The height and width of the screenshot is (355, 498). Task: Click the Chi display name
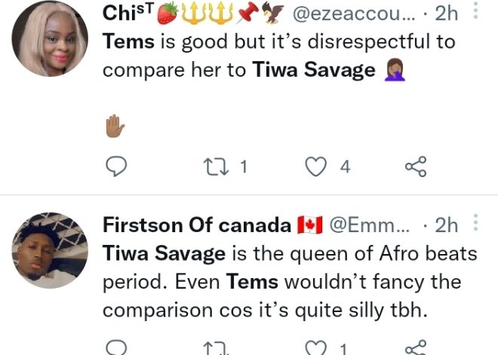click(x=122, y=14)
